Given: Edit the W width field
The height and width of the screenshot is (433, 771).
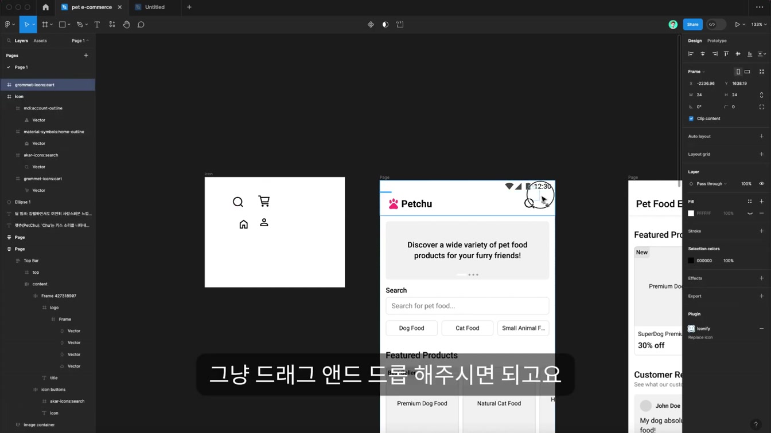Looking at the screenshot, I should [704, 95].
